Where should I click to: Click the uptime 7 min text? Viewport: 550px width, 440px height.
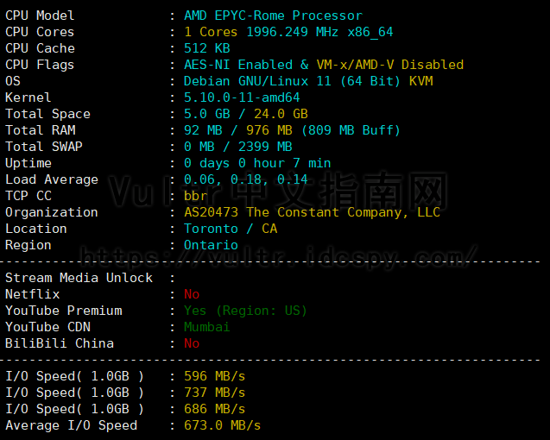coord(312,163)
